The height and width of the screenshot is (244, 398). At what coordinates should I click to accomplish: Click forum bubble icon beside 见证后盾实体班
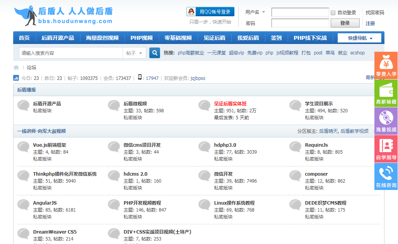click(204, 105)
